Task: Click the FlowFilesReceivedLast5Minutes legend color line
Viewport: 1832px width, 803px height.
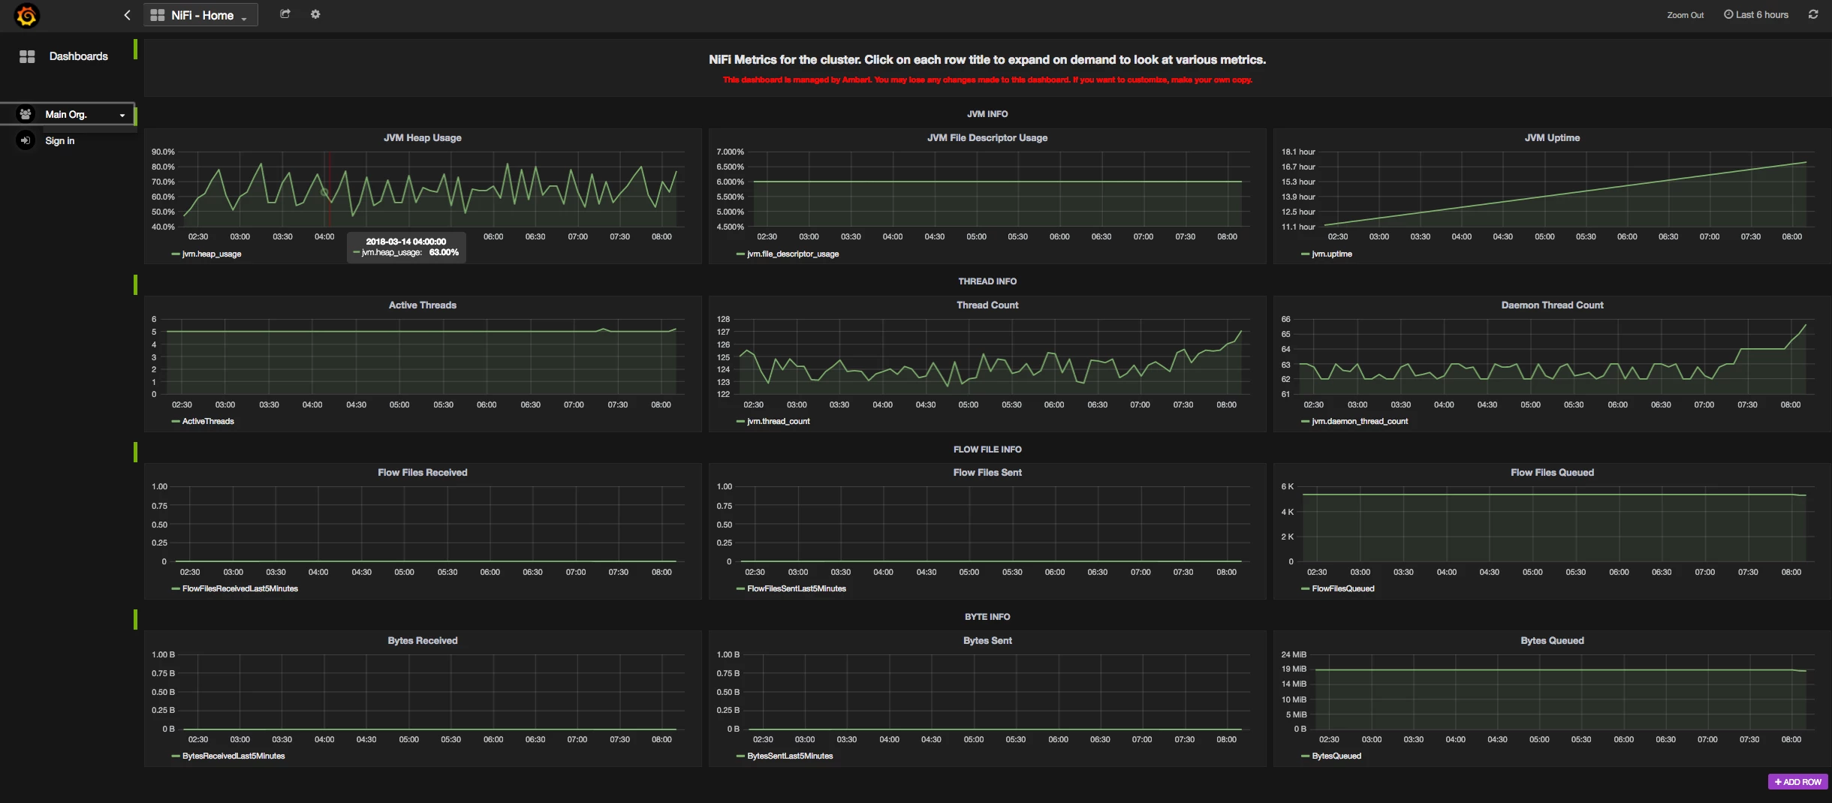Action: point(176,589)
